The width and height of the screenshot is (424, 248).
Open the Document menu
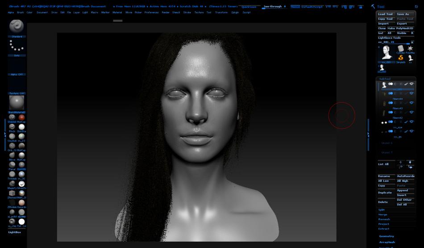(x=42, y=13)
